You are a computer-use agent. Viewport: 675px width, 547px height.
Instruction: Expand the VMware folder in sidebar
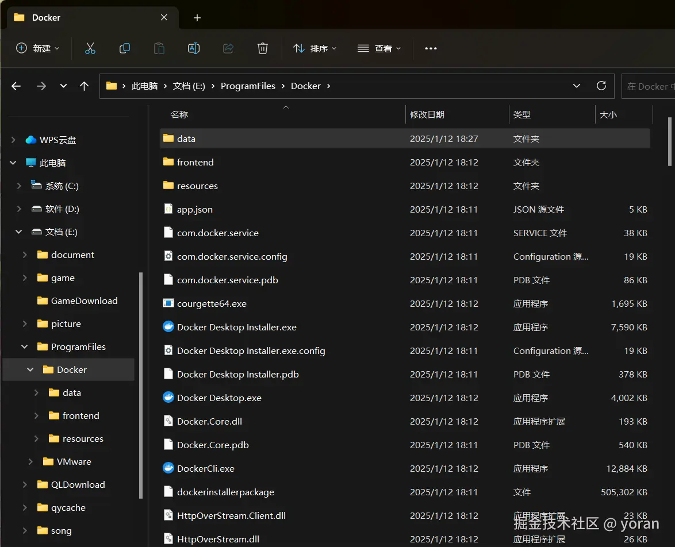coord(30,461)
